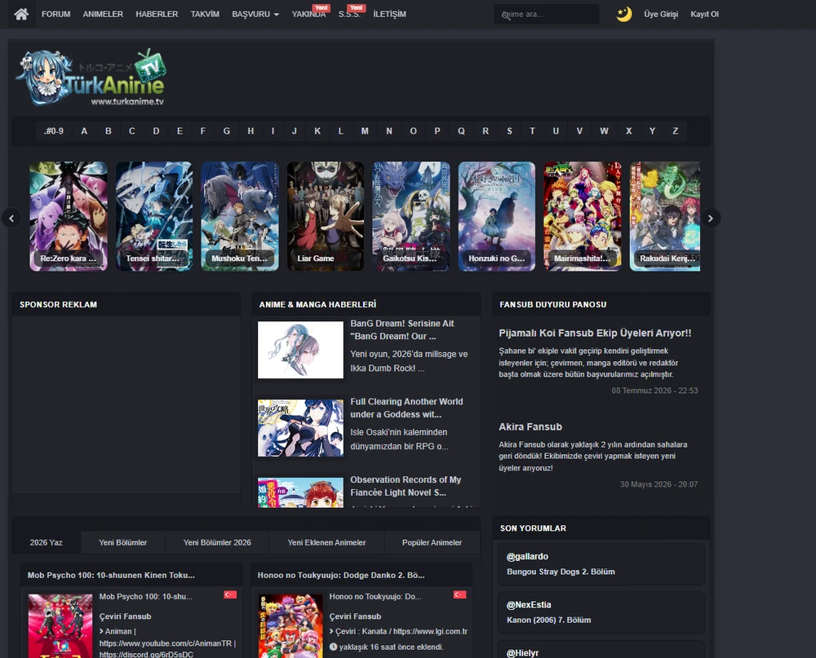Open the Liar Game poster thumbnail
The image size is (816, 658).
click(326, 216)
